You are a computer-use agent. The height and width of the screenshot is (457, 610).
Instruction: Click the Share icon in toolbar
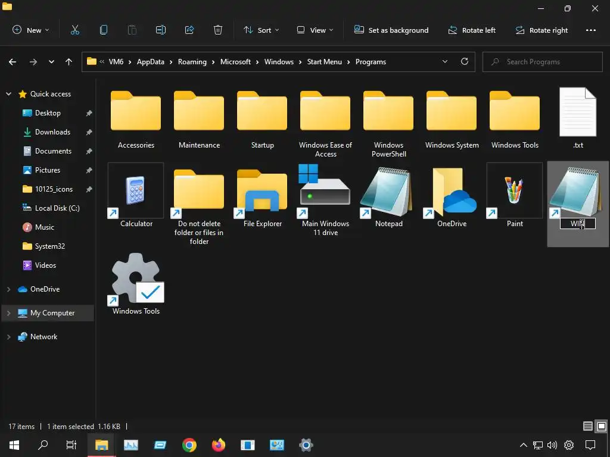(189, 30)
